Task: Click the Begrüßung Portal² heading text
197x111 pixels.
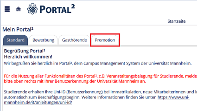Action: 25,51
